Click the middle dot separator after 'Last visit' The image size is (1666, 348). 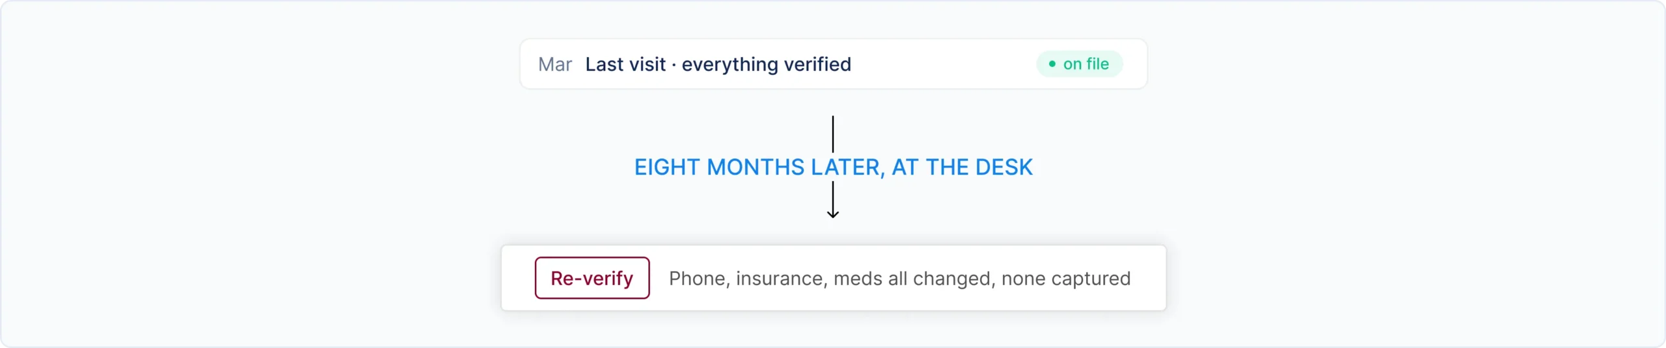(674, 65)
